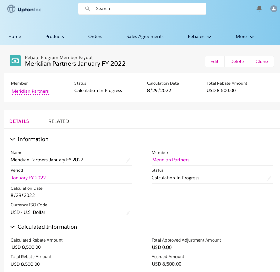The width and height of the screenshot is (280, 272).
Task: Click the Clone button
Action: click(262, 62)
